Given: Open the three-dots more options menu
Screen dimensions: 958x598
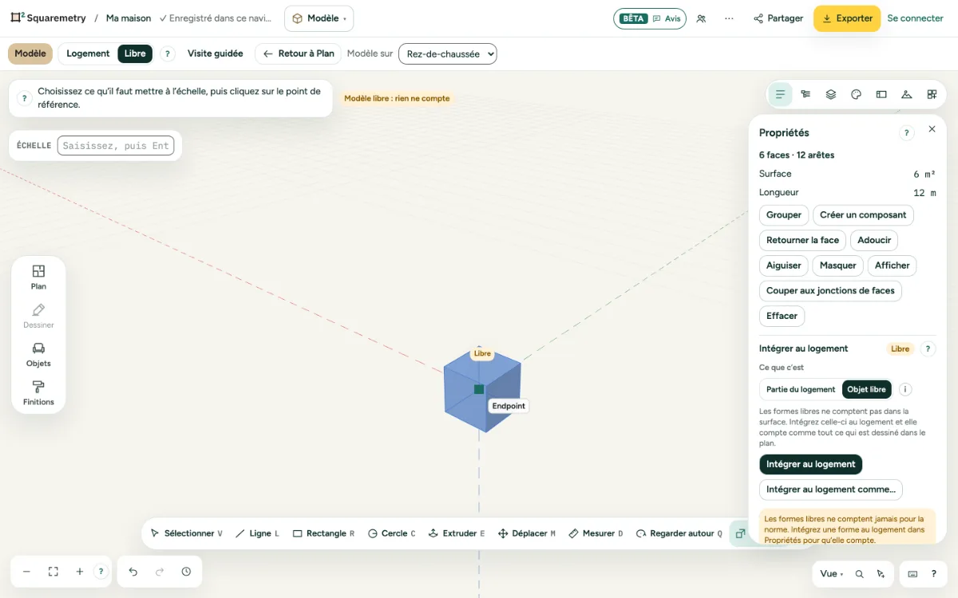Looking at the screenshot, I should (x=729, y=18).
